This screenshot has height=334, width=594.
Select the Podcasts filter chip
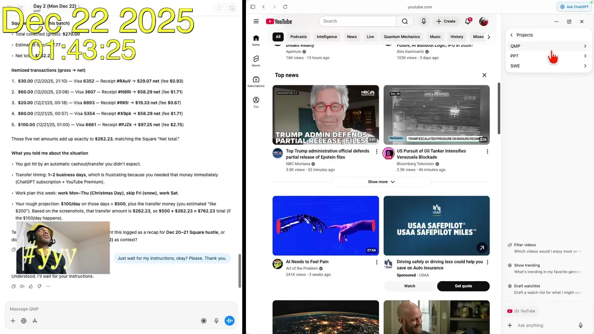(298, 37)
